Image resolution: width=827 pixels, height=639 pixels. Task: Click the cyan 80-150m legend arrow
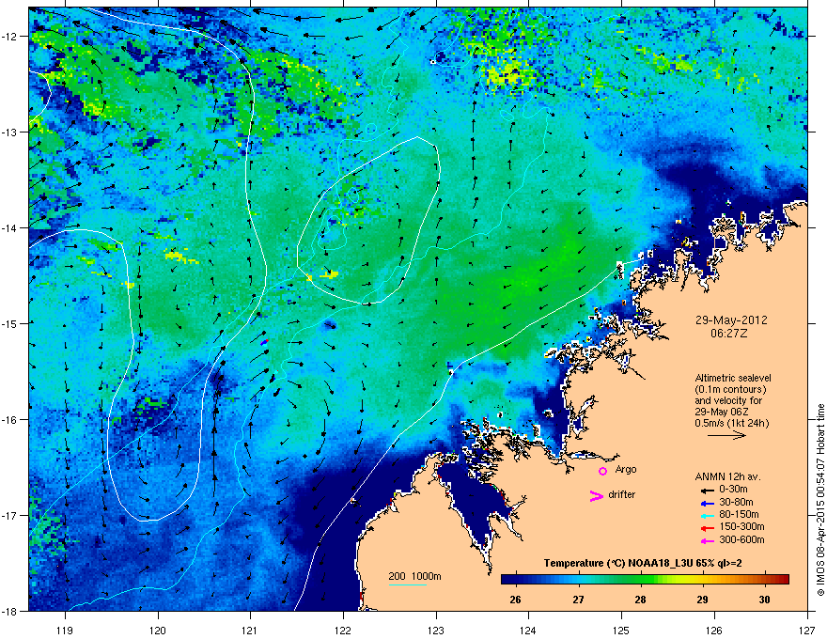click(x=708, y=515)
